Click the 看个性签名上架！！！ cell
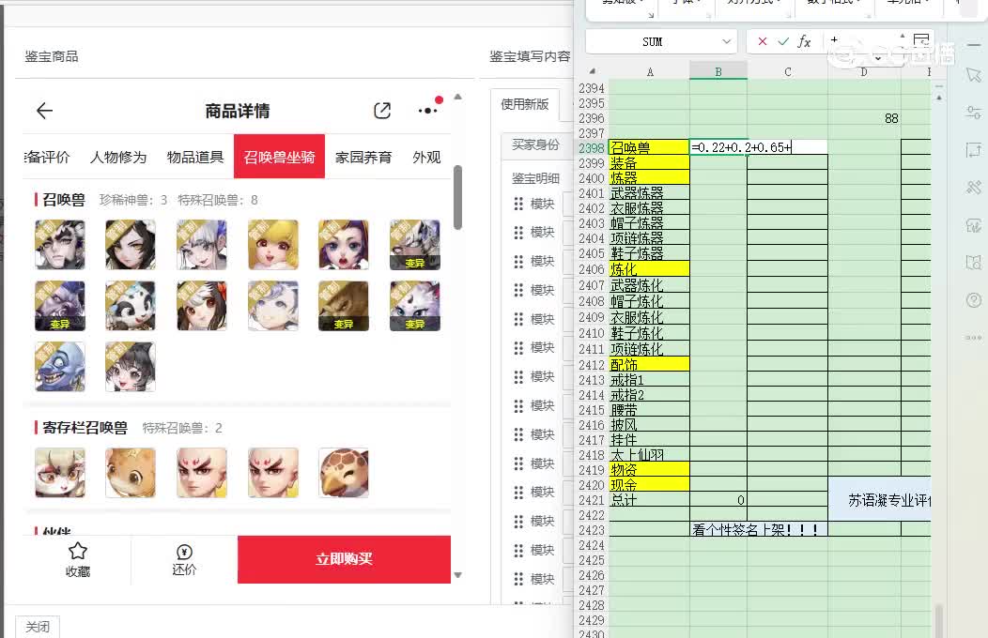 pos(759,530)
